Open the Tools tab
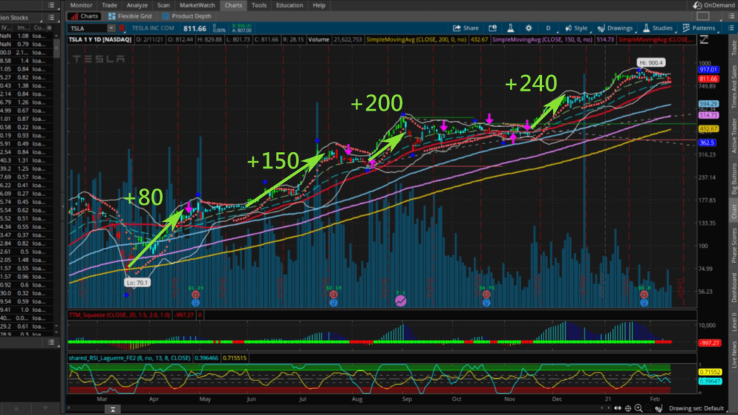The width and height of the screenshot is (738, 415). 259,5
